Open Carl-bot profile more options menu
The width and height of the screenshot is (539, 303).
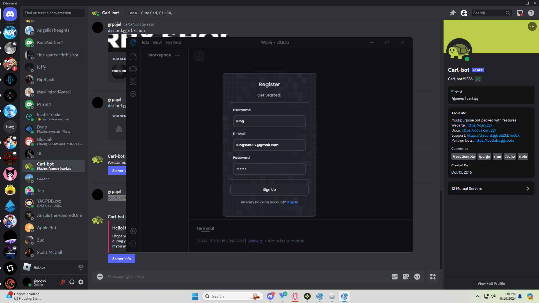pyautogui.click(x=532, y=26)
